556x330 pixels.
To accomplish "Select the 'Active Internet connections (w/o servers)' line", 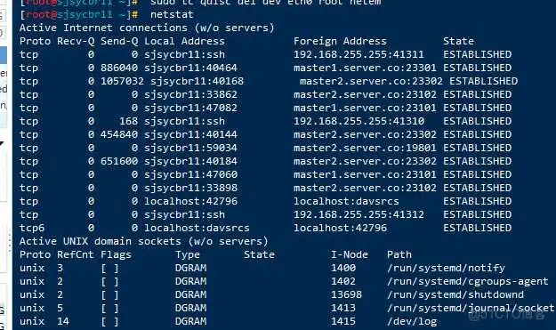I will pos(147,28).
